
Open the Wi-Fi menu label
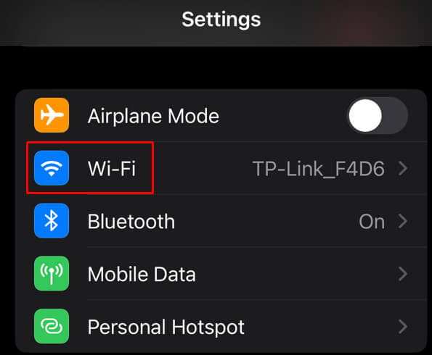(112, 168)
